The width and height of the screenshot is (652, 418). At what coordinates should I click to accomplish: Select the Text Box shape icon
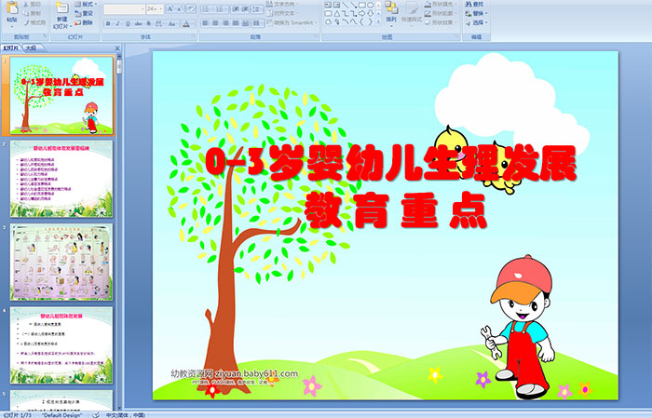[x=328, y=5]
